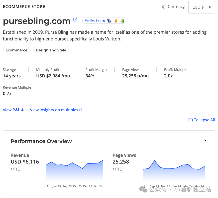
Task: Click Jun 23 label on Revenue chart
Action: tap(56, 186)
